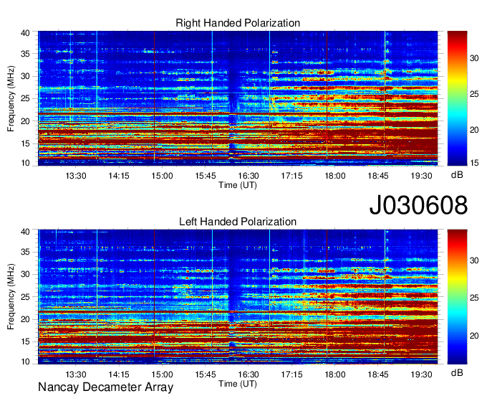Click 14:15 tick on Right Handed time axis
The image size is (487, 396).
(119, 176)
